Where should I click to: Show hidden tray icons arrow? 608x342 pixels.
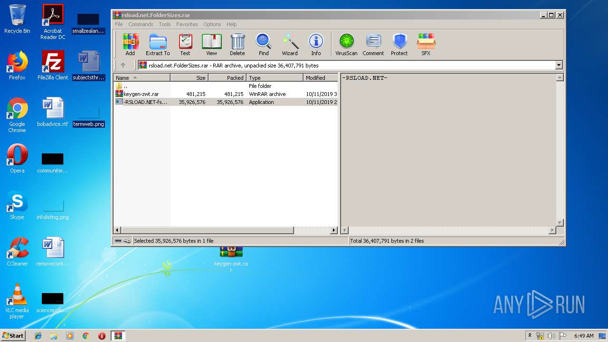coord(530,335)
